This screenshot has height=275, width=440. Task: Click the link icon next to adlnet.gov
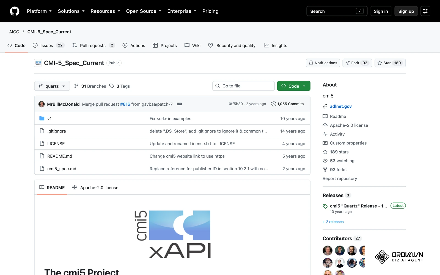click(x=325, y=106)
